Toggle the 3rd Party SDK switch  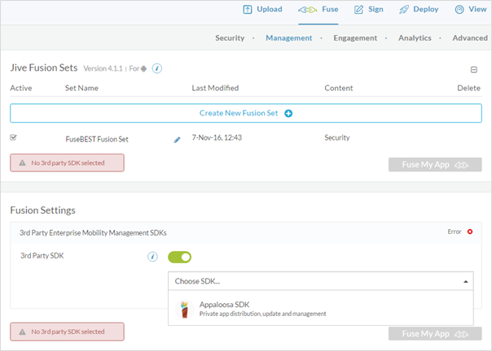pyautogui.click(x=179, y=257)
